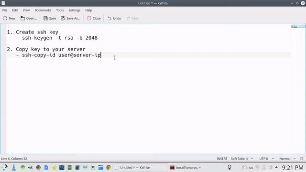Open the Edit menu
This screenshot has width=306, height=172.
15,10
